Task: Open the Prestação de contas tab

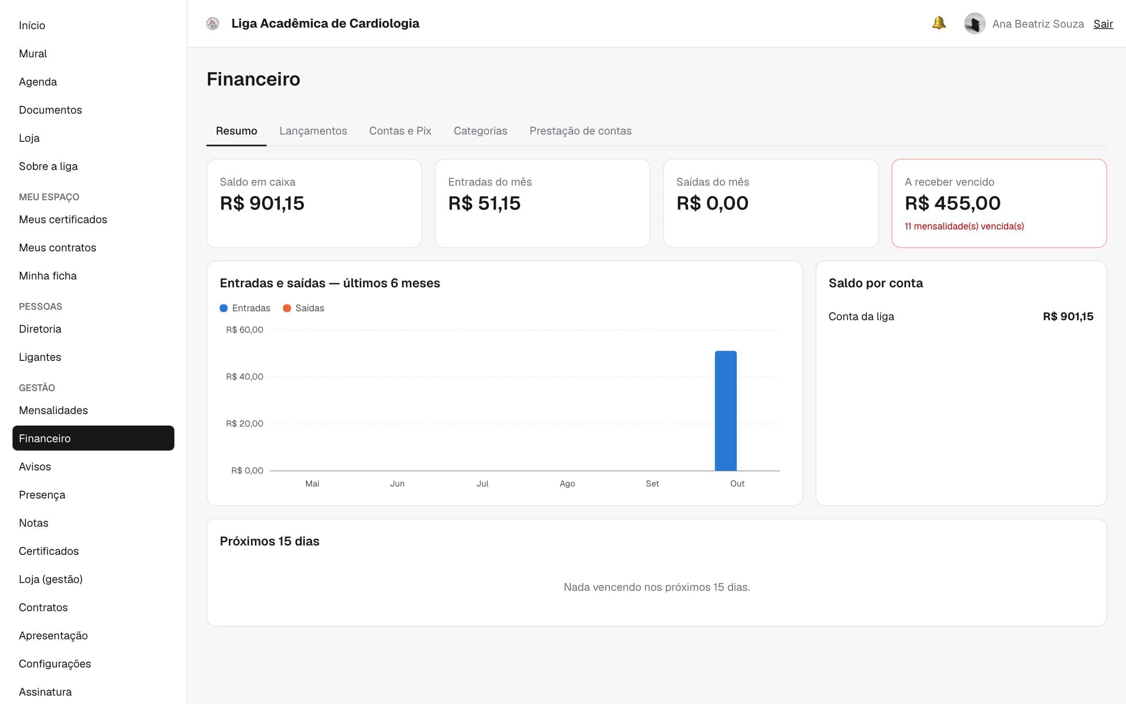Action: tap(580, 131)
